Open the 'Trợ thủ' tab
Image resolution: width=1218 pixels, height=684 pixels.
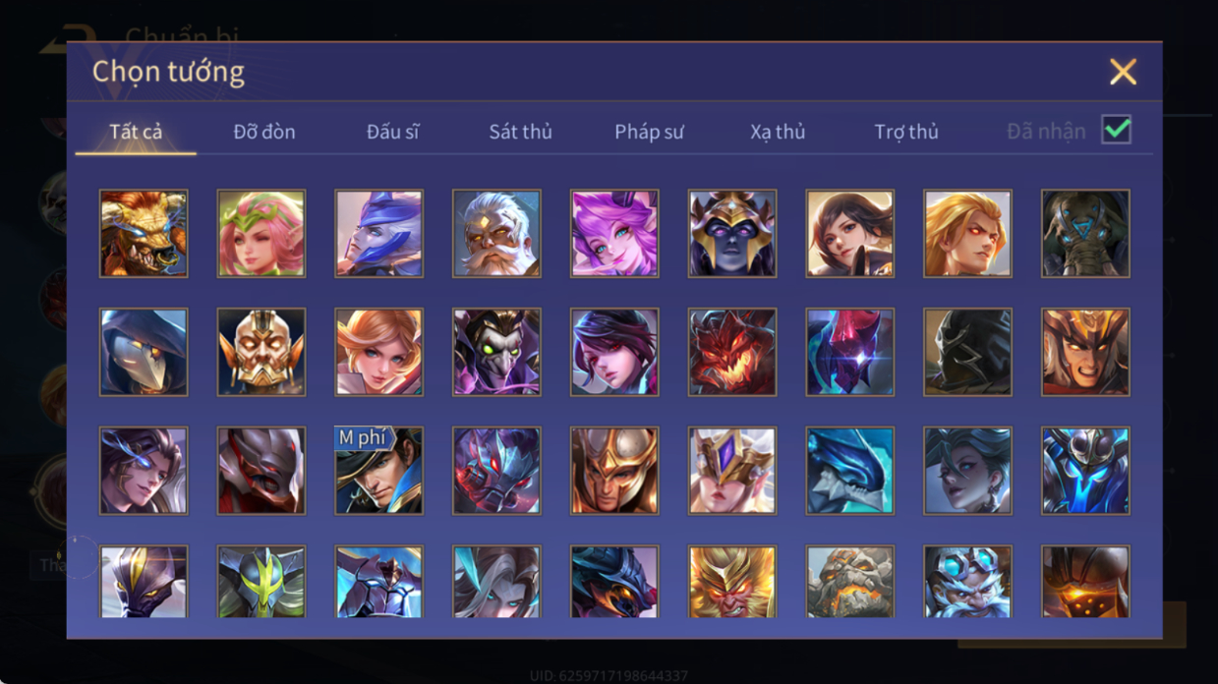pyautogui.click(x=906, y=132)
